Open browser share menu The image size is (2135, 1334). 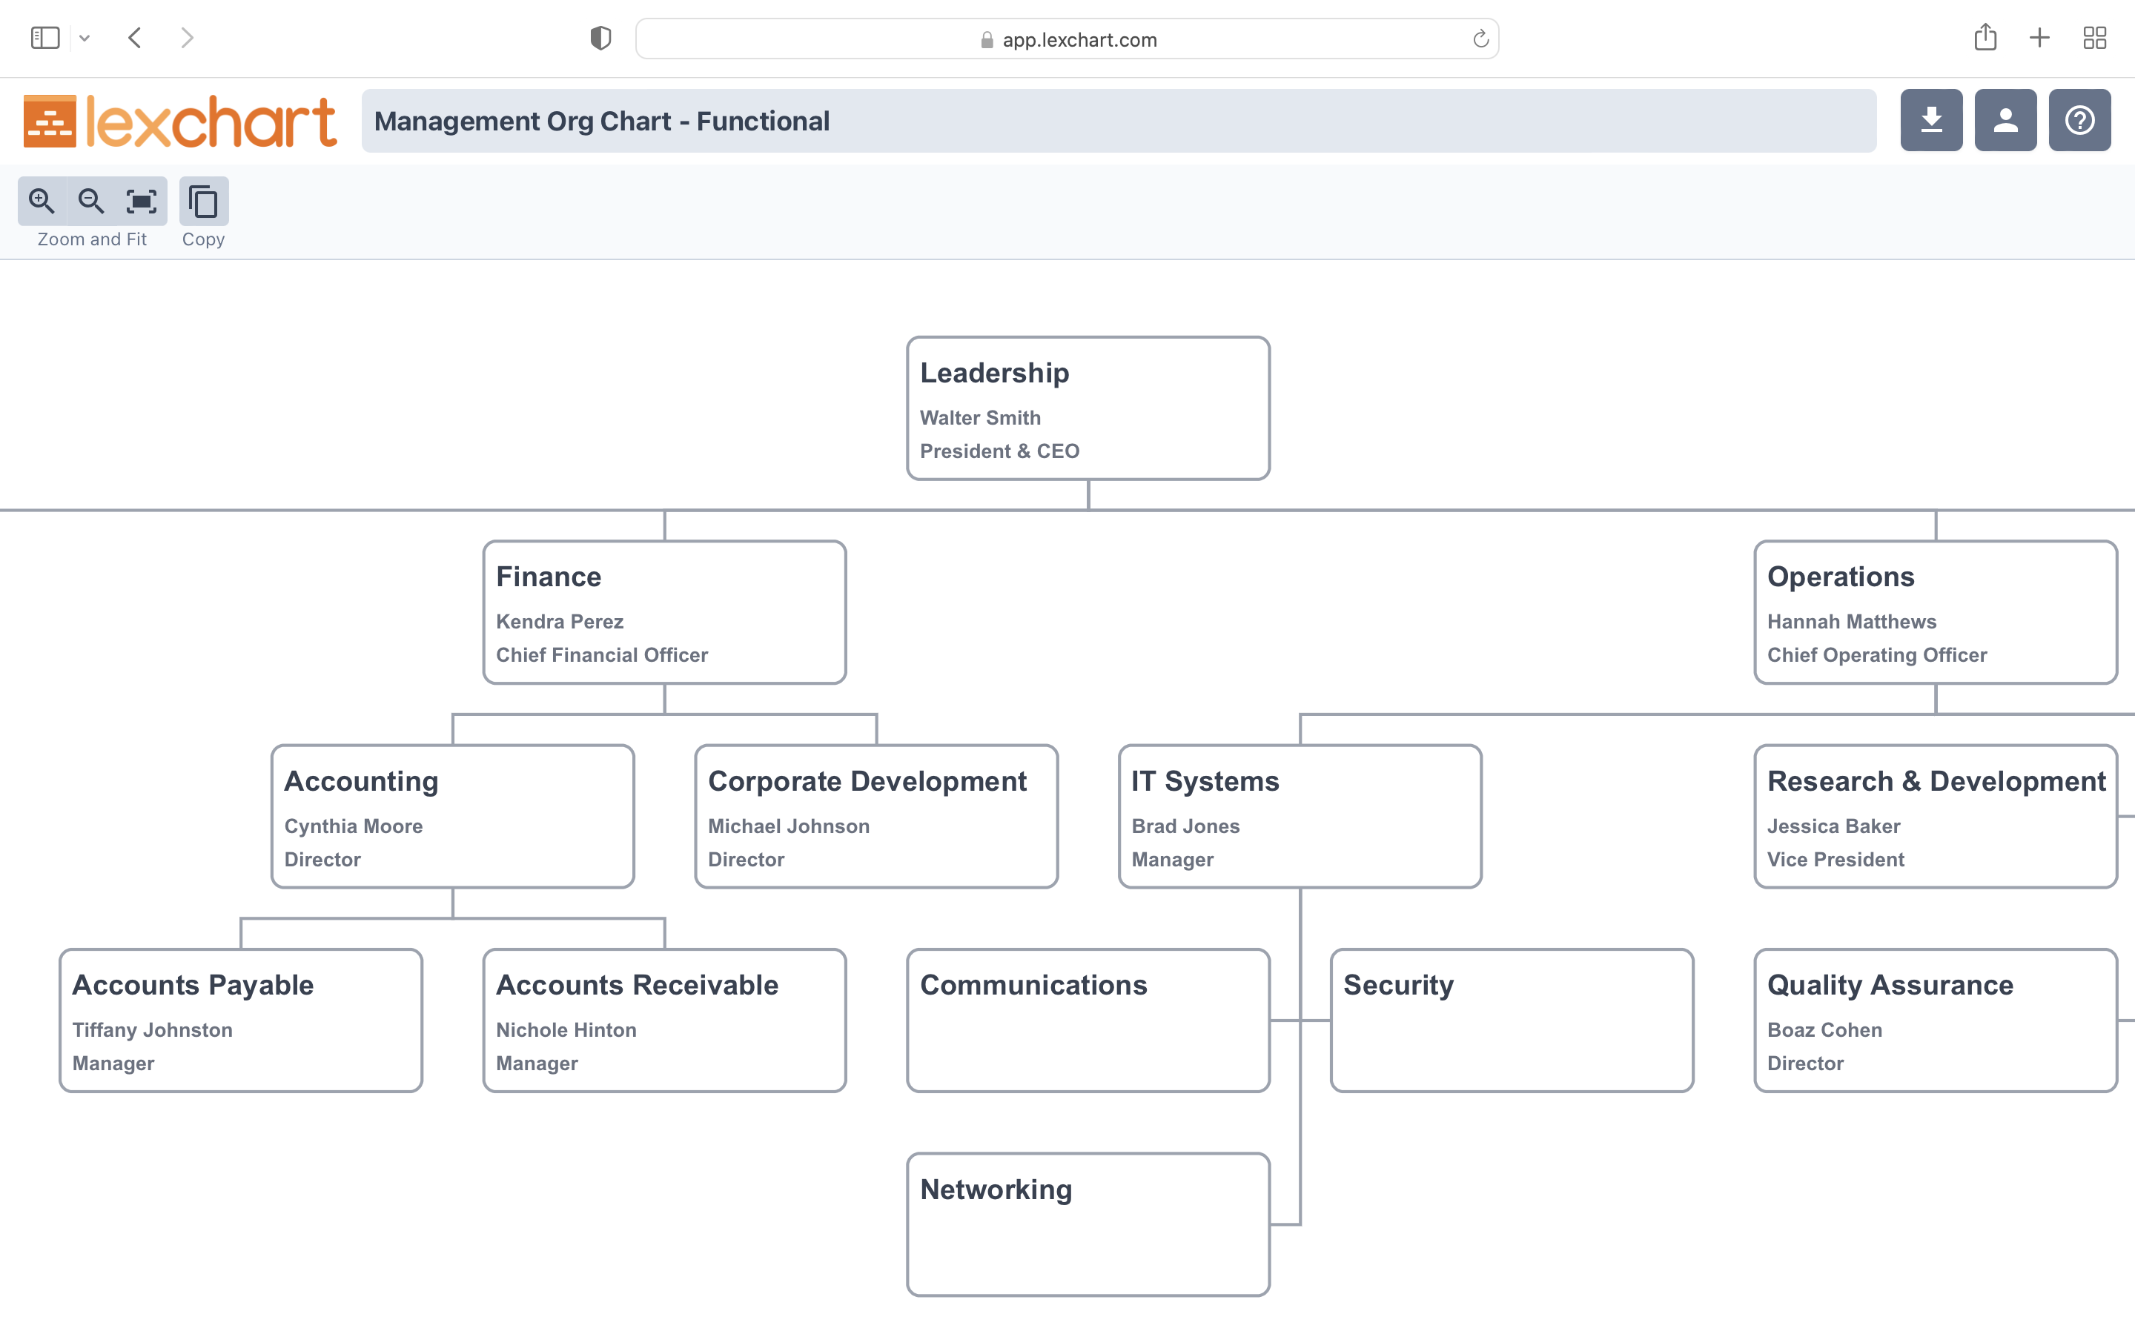tap(1985, 37)
